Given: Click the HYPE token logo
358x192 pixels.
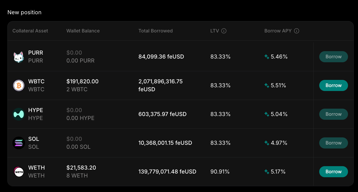Looking at the screenshot, I should (19, 114).
